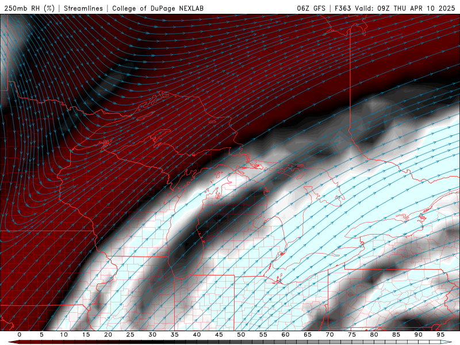Click the 'F363' forecast hour text

343,8
